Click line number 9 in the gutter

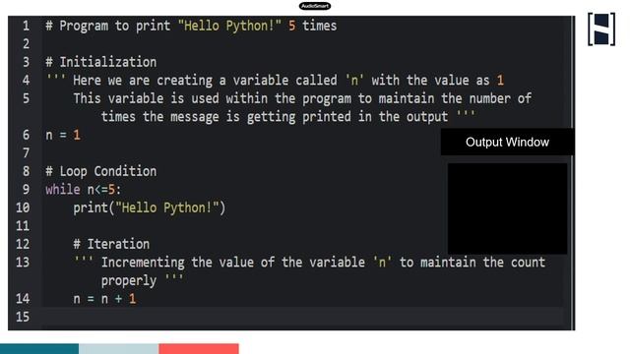click(x=27, y=190)
